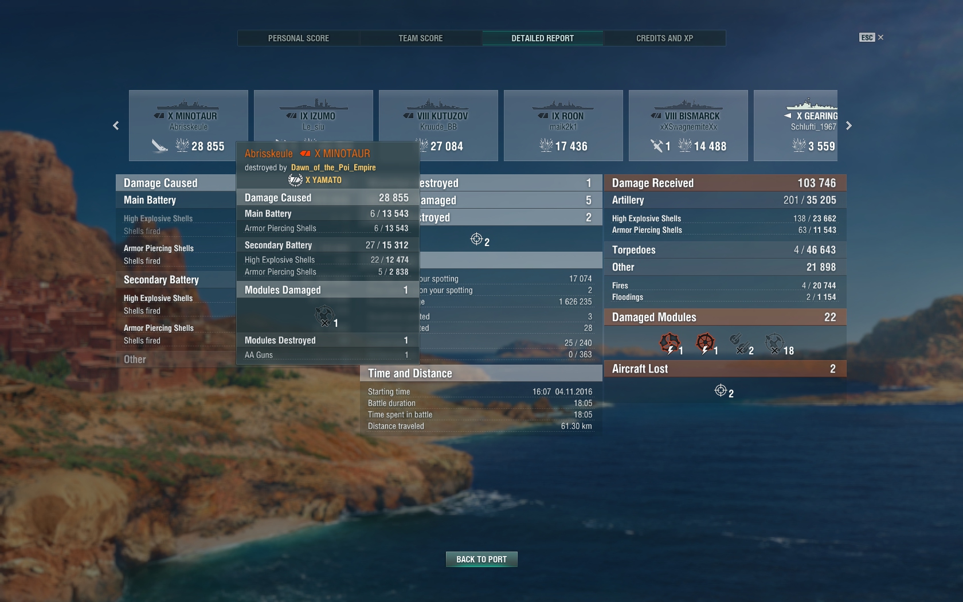The height and width of the screenshot is (602, 963).
Task: Click the destroyed AA guns icon showing 18
Action: (774, 343)
